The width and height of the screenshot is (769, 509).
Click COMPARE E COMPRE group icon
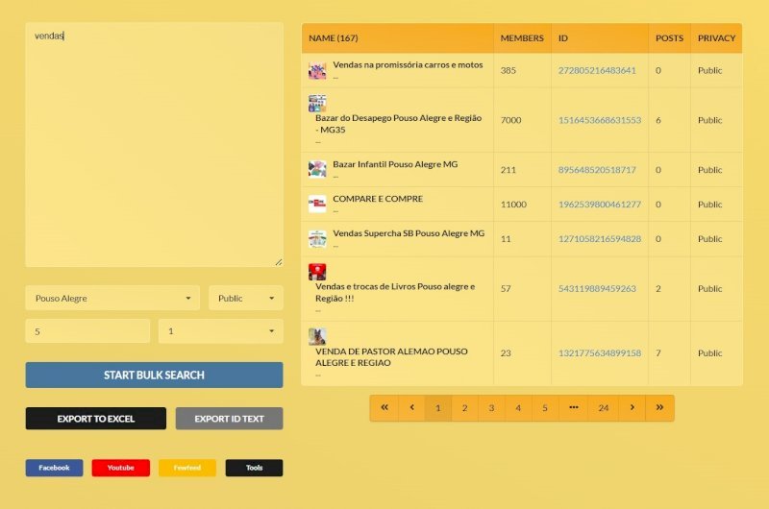[317, 204]
